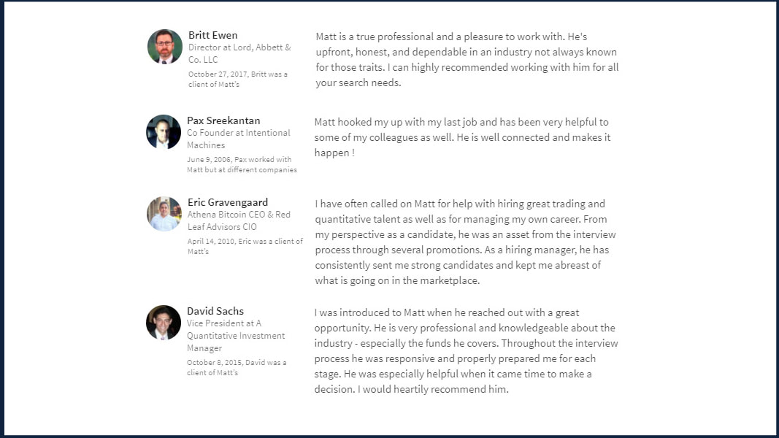Viewport: 779px width, 438px height.
Task: Click 'Co Founder at Intentional Machines' title
Action: [239, 139]
